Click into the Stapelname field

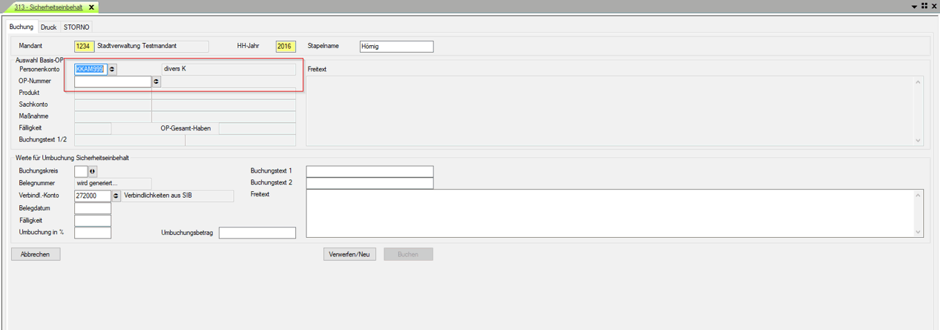[396, 46]
